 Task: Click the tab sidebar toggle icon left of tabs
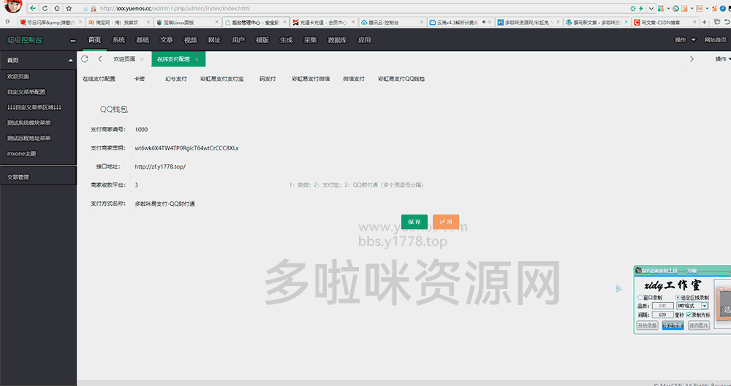(8, 22)
